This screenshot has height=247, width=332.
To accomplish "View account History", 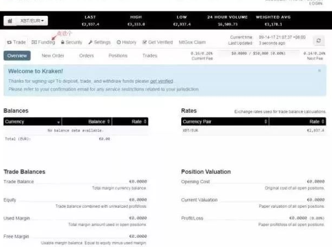I will pyautogui.click(x=126, y=42).
